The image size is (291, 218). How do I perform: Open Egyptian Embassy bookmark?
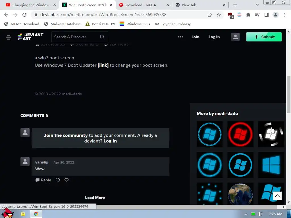(172, 24)
